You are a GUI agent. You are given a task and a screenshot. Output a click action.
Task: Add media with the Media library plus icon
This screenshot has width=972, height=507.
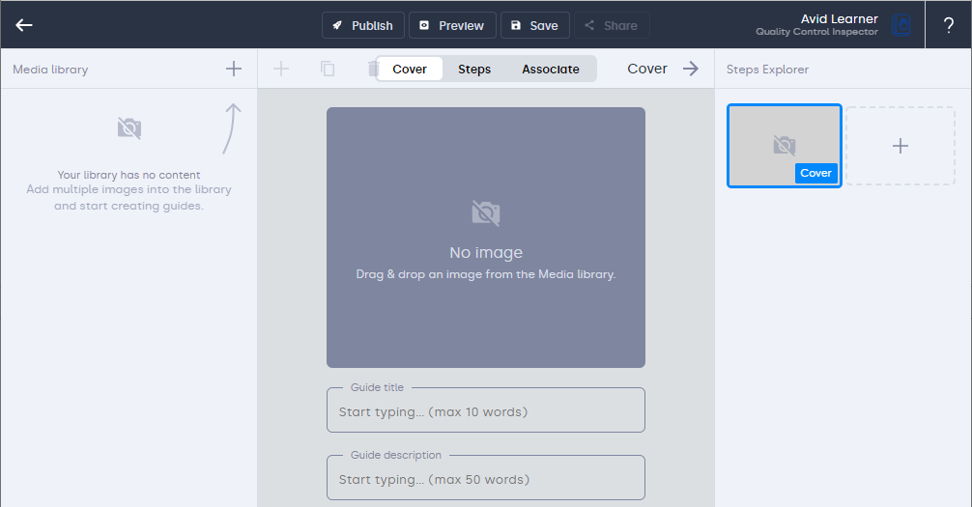pyautogui.click(x=234, y=69)
